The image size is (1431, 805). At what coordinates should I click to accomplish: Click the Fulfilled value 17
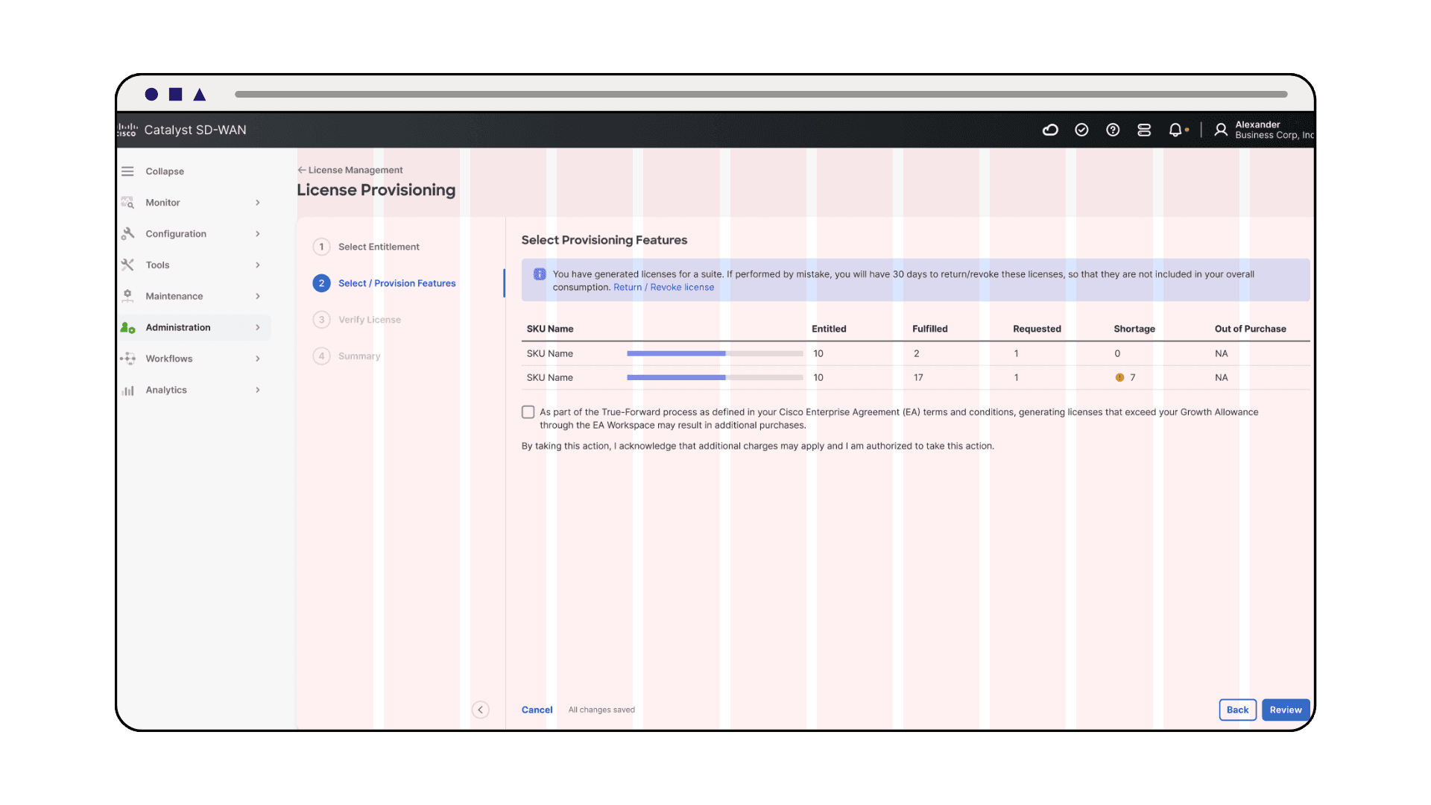coord(918,378)
